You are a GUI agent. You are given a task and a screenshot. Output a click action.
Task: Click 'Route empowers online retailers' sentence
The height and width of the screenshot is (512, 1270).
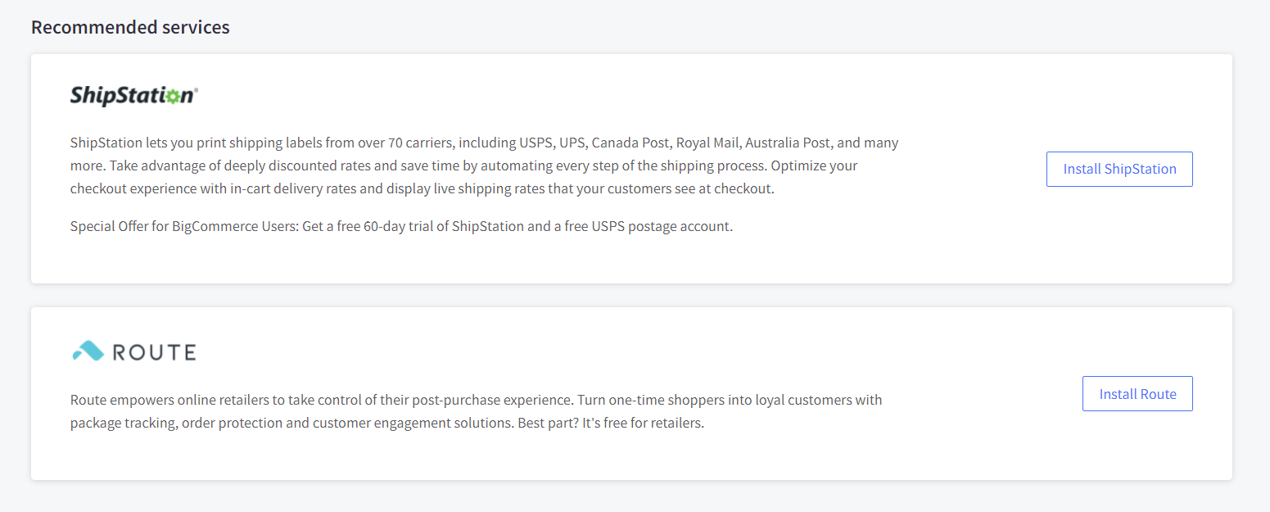coord(170,401)
